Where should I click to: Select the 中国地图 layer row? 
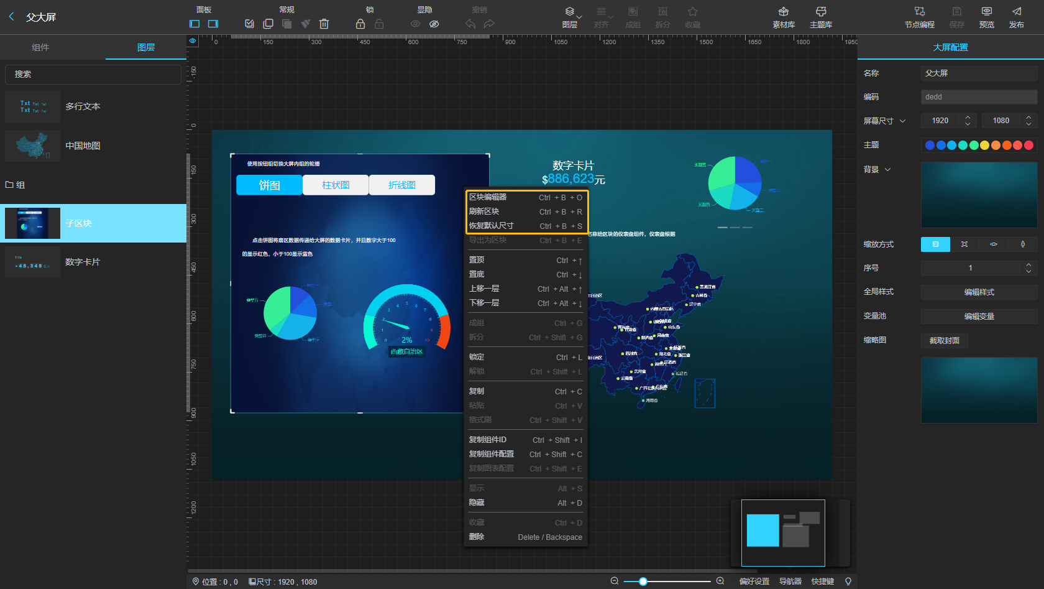coord(93,146)
